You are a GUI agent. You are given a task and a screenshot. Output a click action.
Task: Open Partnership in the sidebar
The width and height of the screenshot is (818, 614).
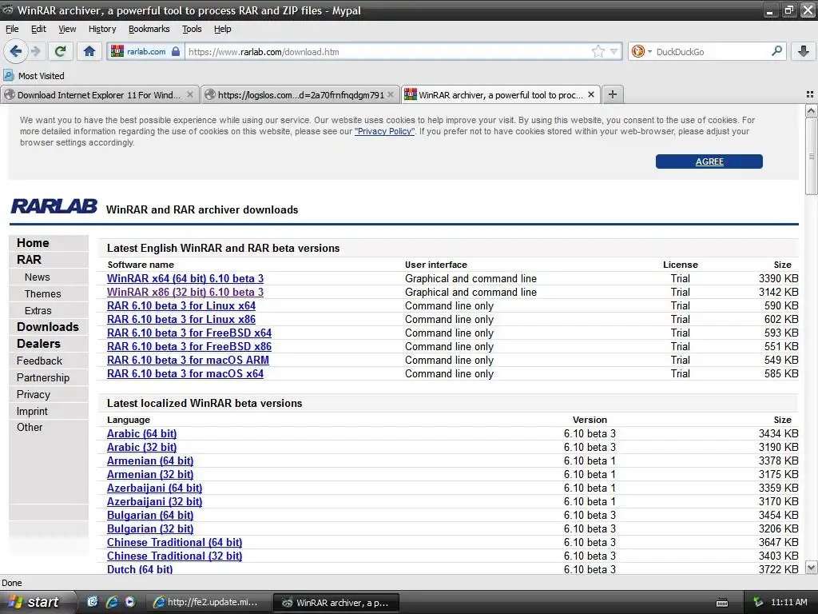(43, 377)
